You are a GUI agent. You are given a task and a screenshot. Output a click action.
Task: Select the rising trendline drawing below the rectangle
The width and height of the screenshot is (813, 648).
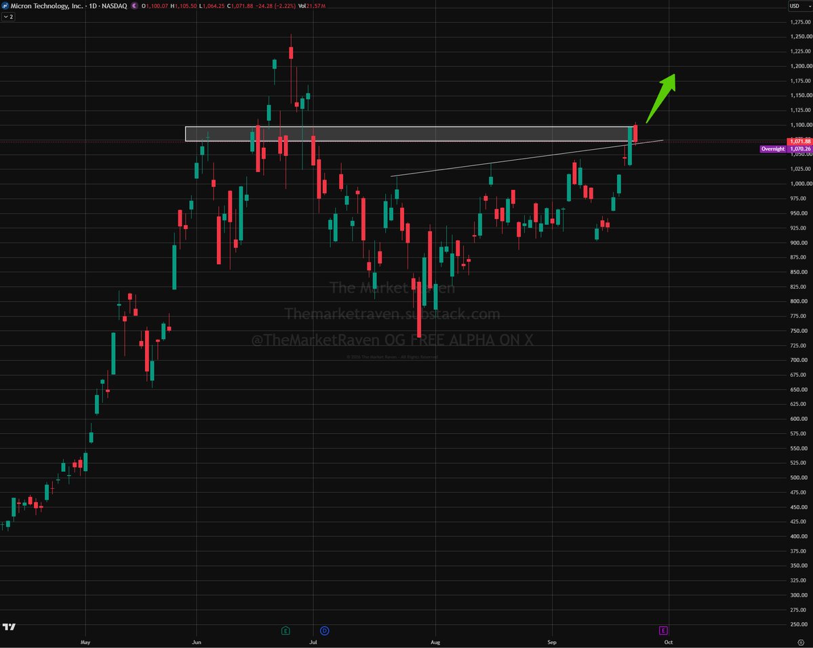527,158
